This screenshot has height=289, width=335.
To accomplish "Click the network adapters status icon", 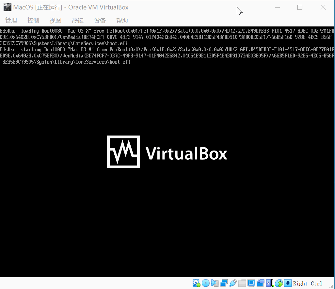I will point(224,283).
